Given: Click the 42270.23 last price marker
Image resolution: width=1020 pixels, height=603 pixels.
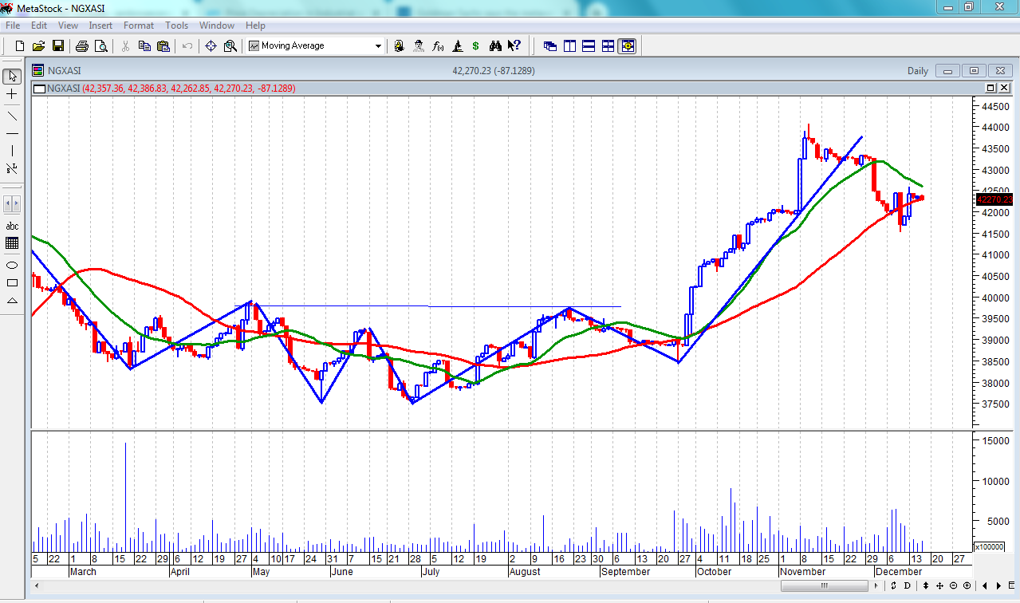Looking at the screenshot, I should coord(994,199).
